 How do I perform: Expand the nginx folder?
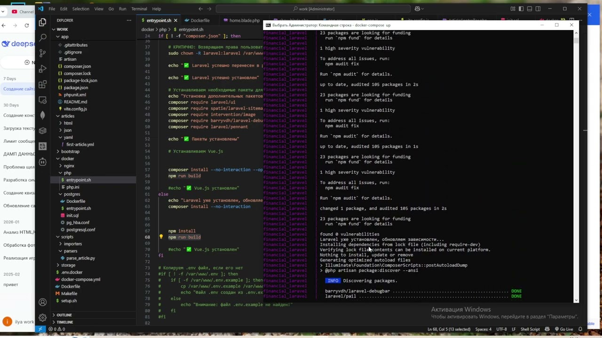[x=69, y=166]
